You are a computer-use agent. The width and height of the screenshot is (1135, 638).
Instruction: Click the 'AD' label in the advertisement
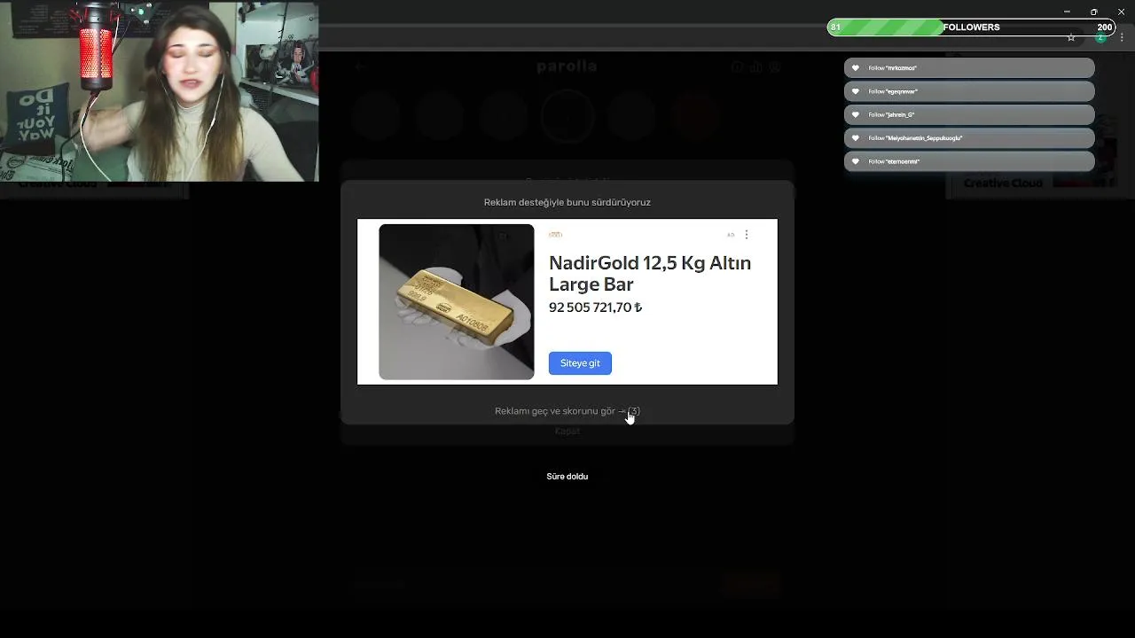731,235
